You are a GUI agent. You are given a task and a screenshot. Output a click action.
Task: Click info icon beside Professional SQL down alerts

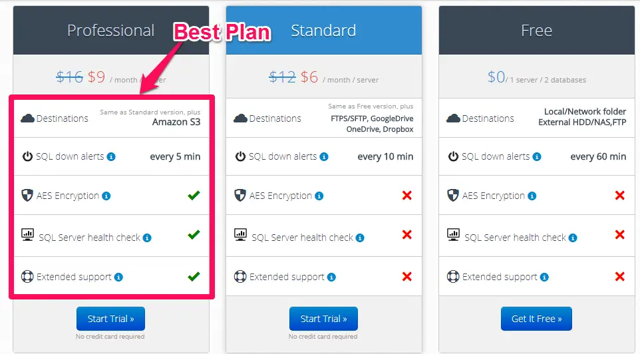click(x=111, y=157)
